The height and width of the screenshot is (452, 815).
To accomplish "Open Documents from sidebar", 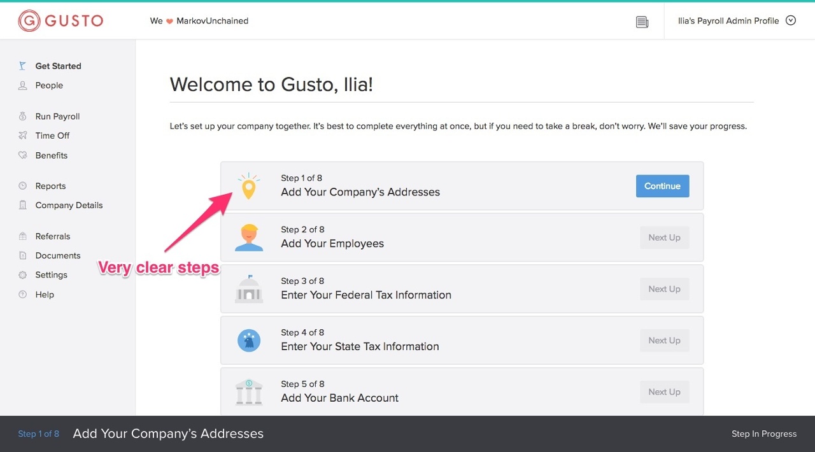I will click(x=58, y=255).
